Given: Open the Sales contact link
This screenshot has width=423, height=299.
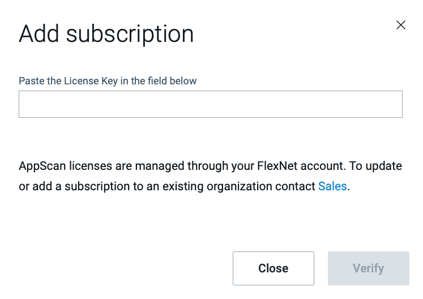Looking at the screenshot, I should (x=332, y=186).
